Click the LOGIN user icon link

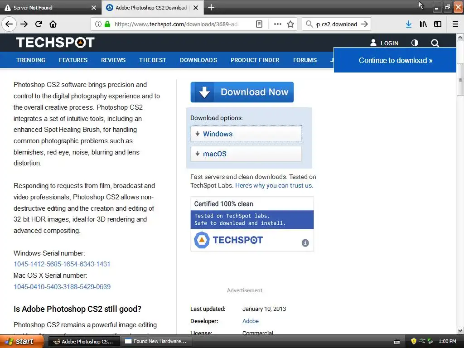click(x=384, y=43)
